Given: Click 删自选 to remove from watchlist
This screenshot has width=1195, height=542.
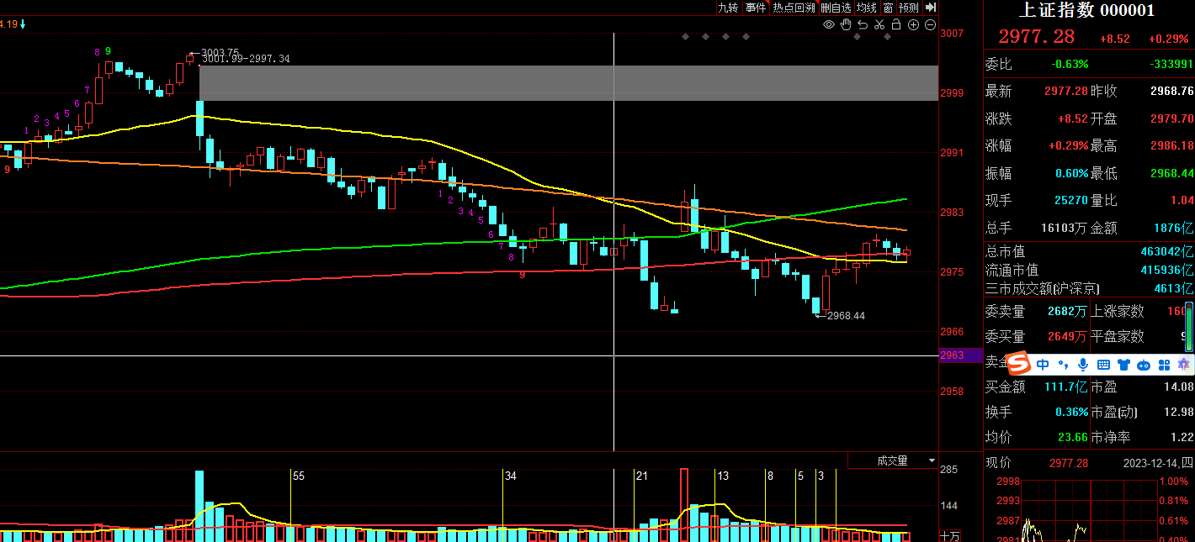Looking at the screenshot, I should click(836, 8).
